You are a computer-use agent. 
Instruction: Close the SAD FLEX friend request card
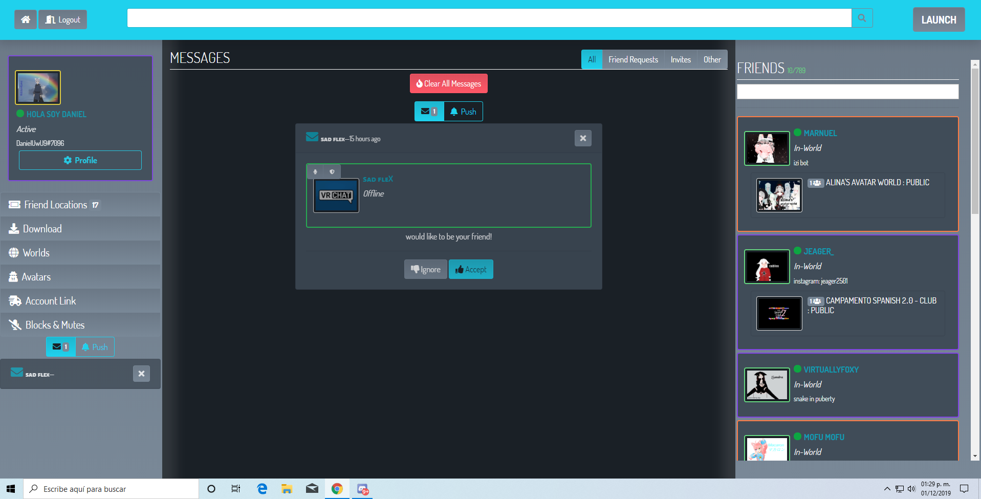point(583,138)
